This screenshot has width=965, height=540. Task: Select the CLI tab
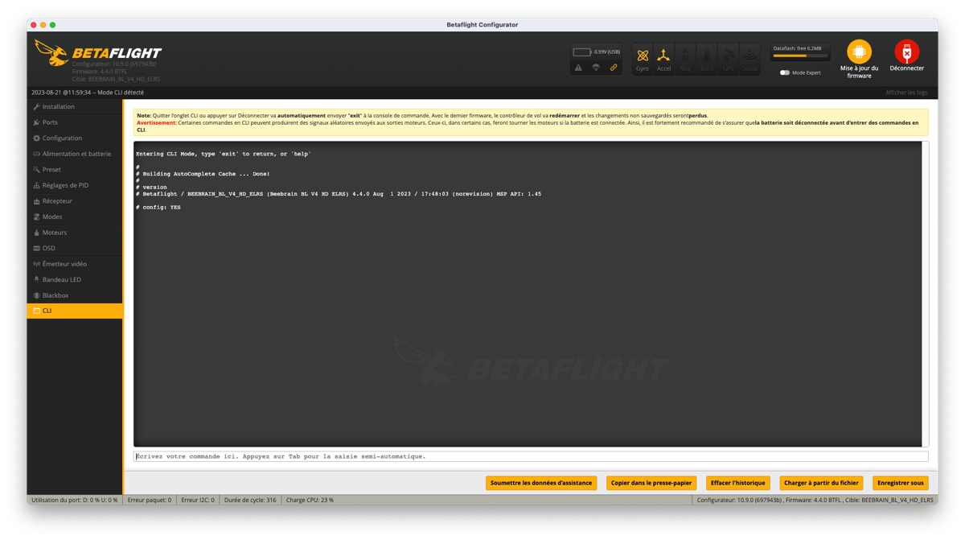pos(75,311)
